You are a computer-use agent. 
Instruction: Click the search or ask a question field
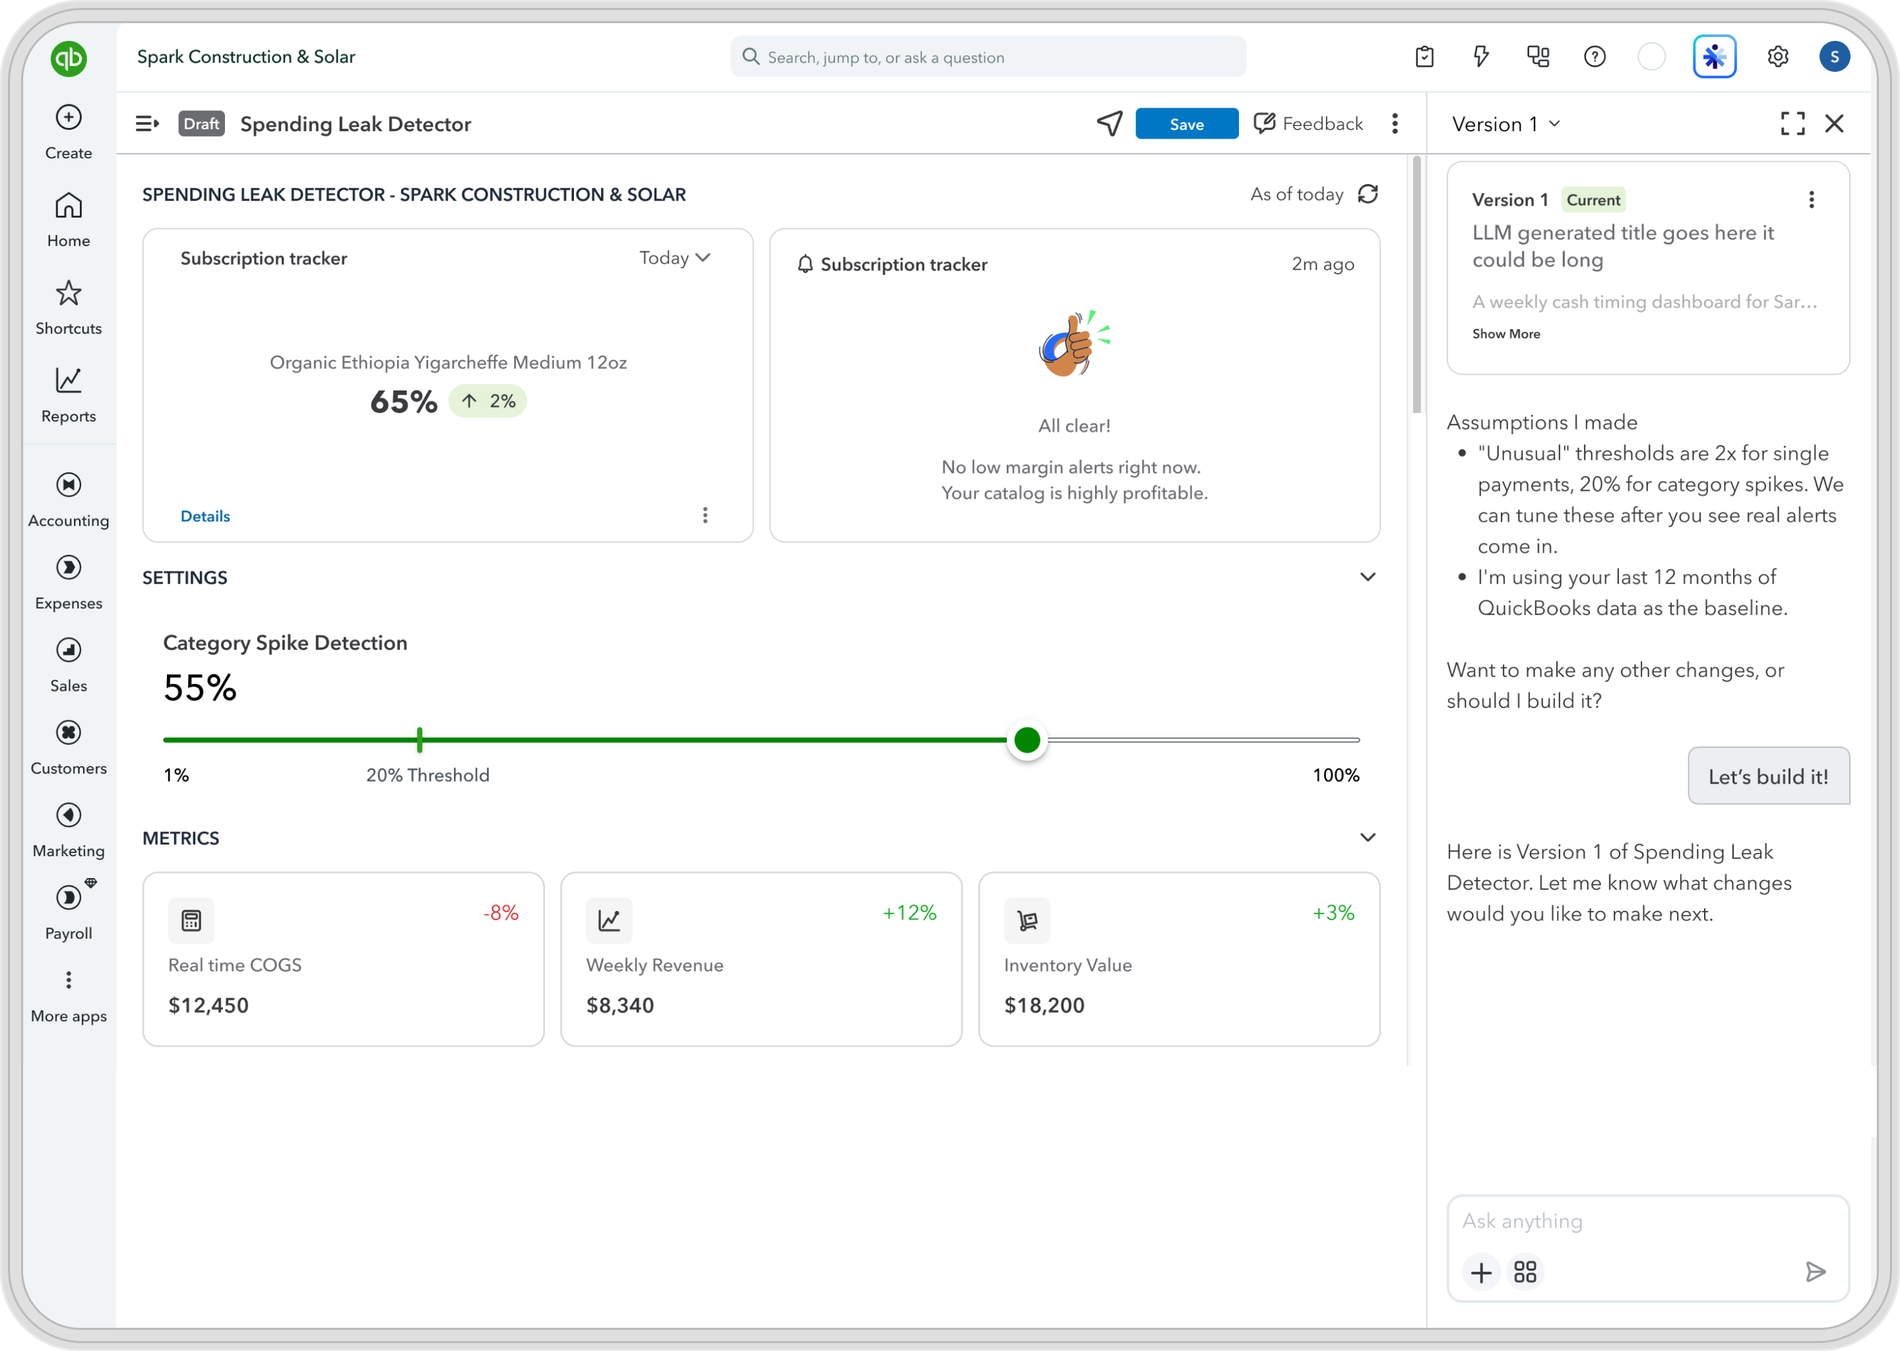pyautogui.click(x=988, y=57)
